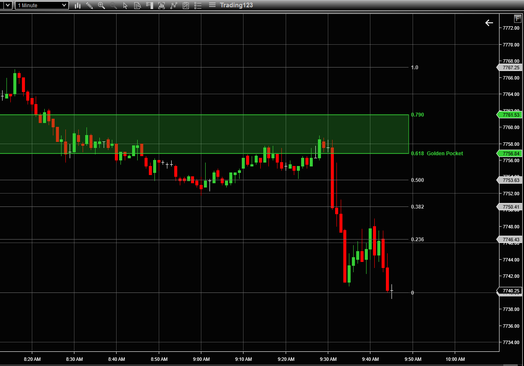This screenshot has height=366, width=524.
Task: Open the chart Properties list icon
Action: click(x=198, y=5)
